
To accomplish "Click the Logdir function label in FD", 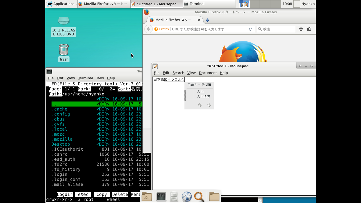I will point(65,195).
